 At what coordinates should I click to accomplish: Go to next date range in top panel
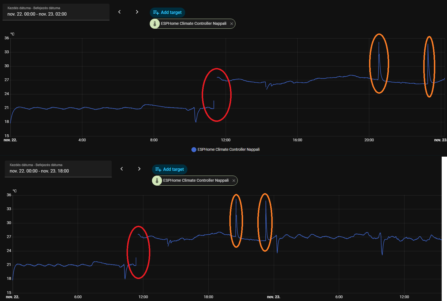pyautogui.click(x=137, y=12)
